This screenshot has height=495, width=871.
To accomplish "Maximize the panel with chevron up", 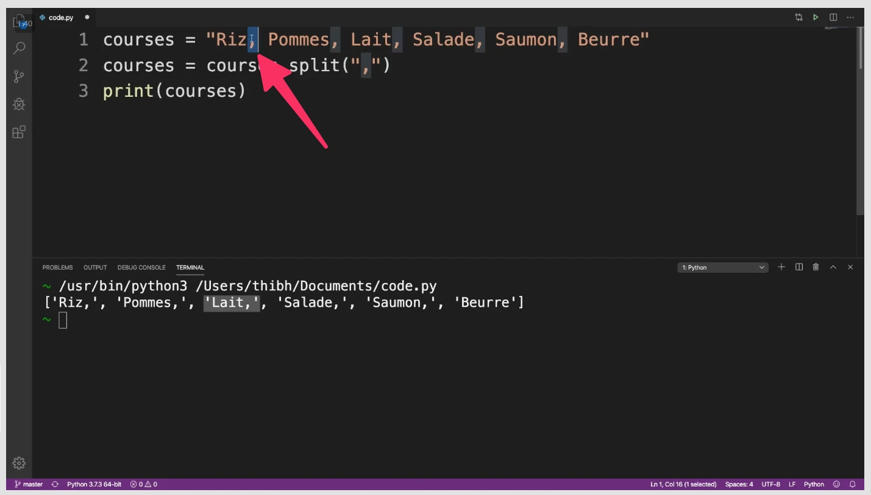I will click(833, 267).
